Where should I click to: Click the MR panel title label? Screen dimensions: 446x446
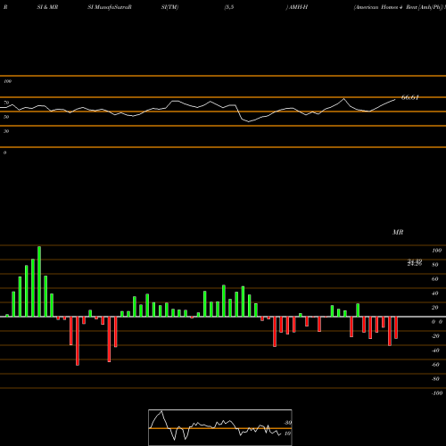(x=398, y=232)
